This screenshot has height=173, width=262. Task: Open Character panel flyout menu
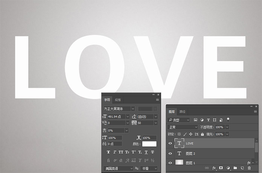click(157, 100)
